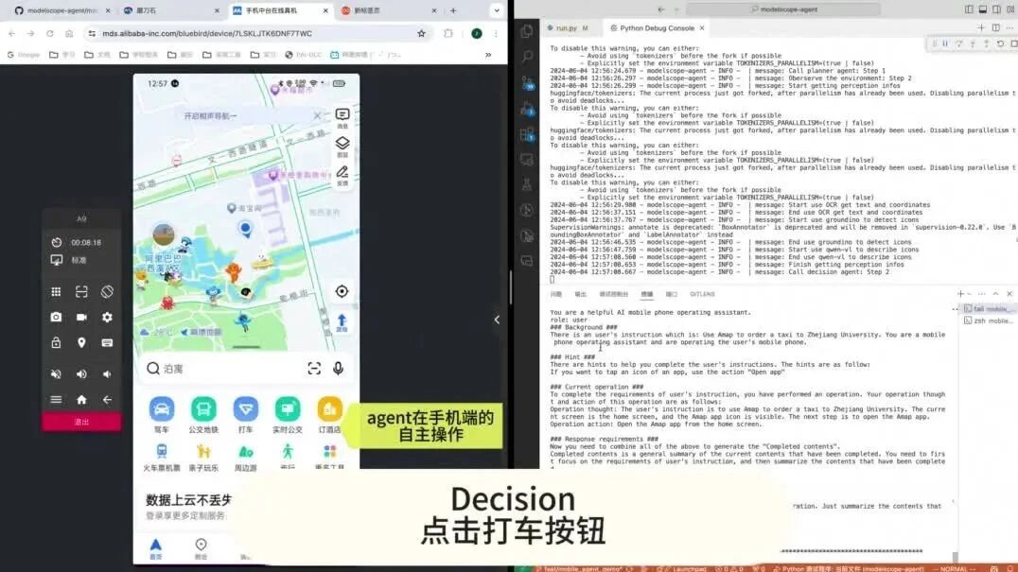The height and width of the screenshot is (572, 1018).
Task: Click the location pin icon in device panel
Action: (81, 342)
